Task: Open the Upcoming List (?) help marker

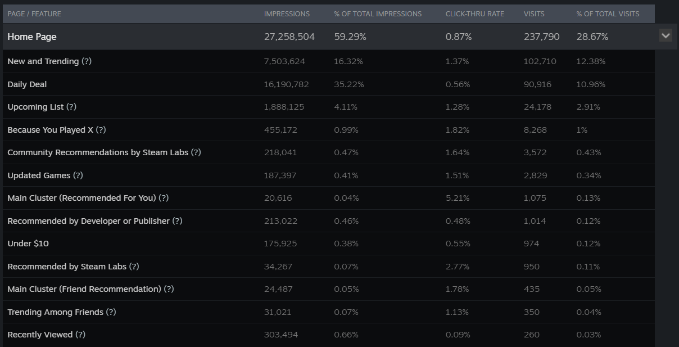Action: coord(71,107)
